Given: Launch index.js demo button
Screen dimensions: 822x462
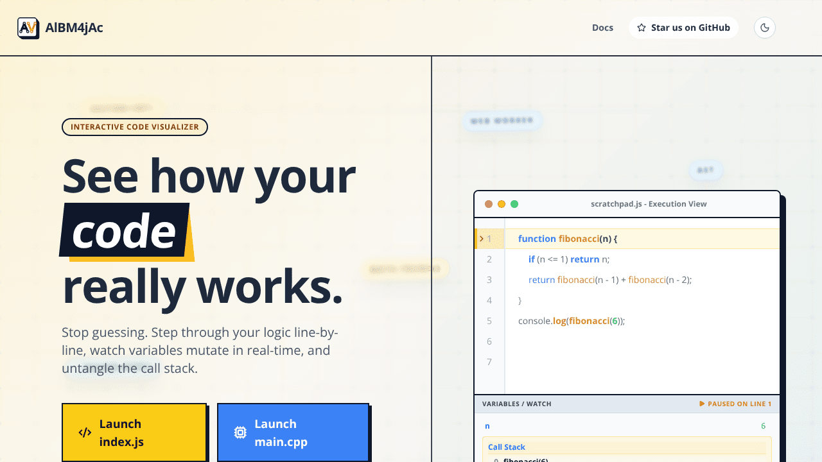Looking at the screenshot, I should click(134, 432).
